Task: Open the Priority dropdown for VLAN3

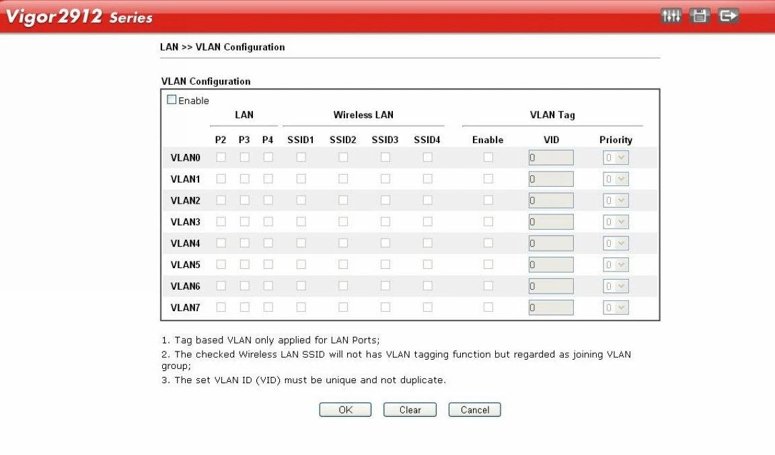Action: (x=615, y=221)
